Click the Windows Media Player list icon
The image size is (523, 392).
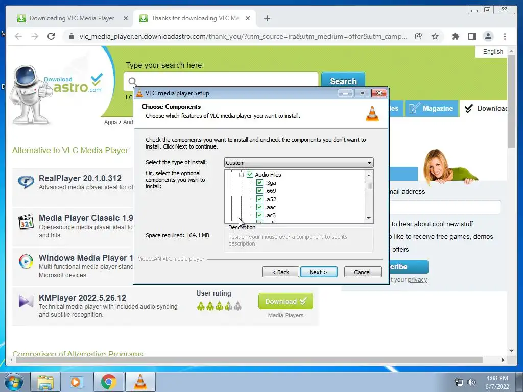click(x=26, y=262)
